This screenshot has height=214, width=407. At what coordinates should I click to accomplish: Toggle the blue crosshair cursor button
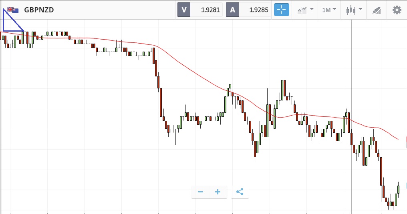(x=281, y=10)
